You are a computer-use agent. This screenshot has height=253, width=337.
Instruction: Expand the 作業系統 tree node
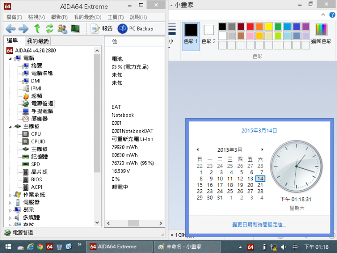tap(10, 195)
